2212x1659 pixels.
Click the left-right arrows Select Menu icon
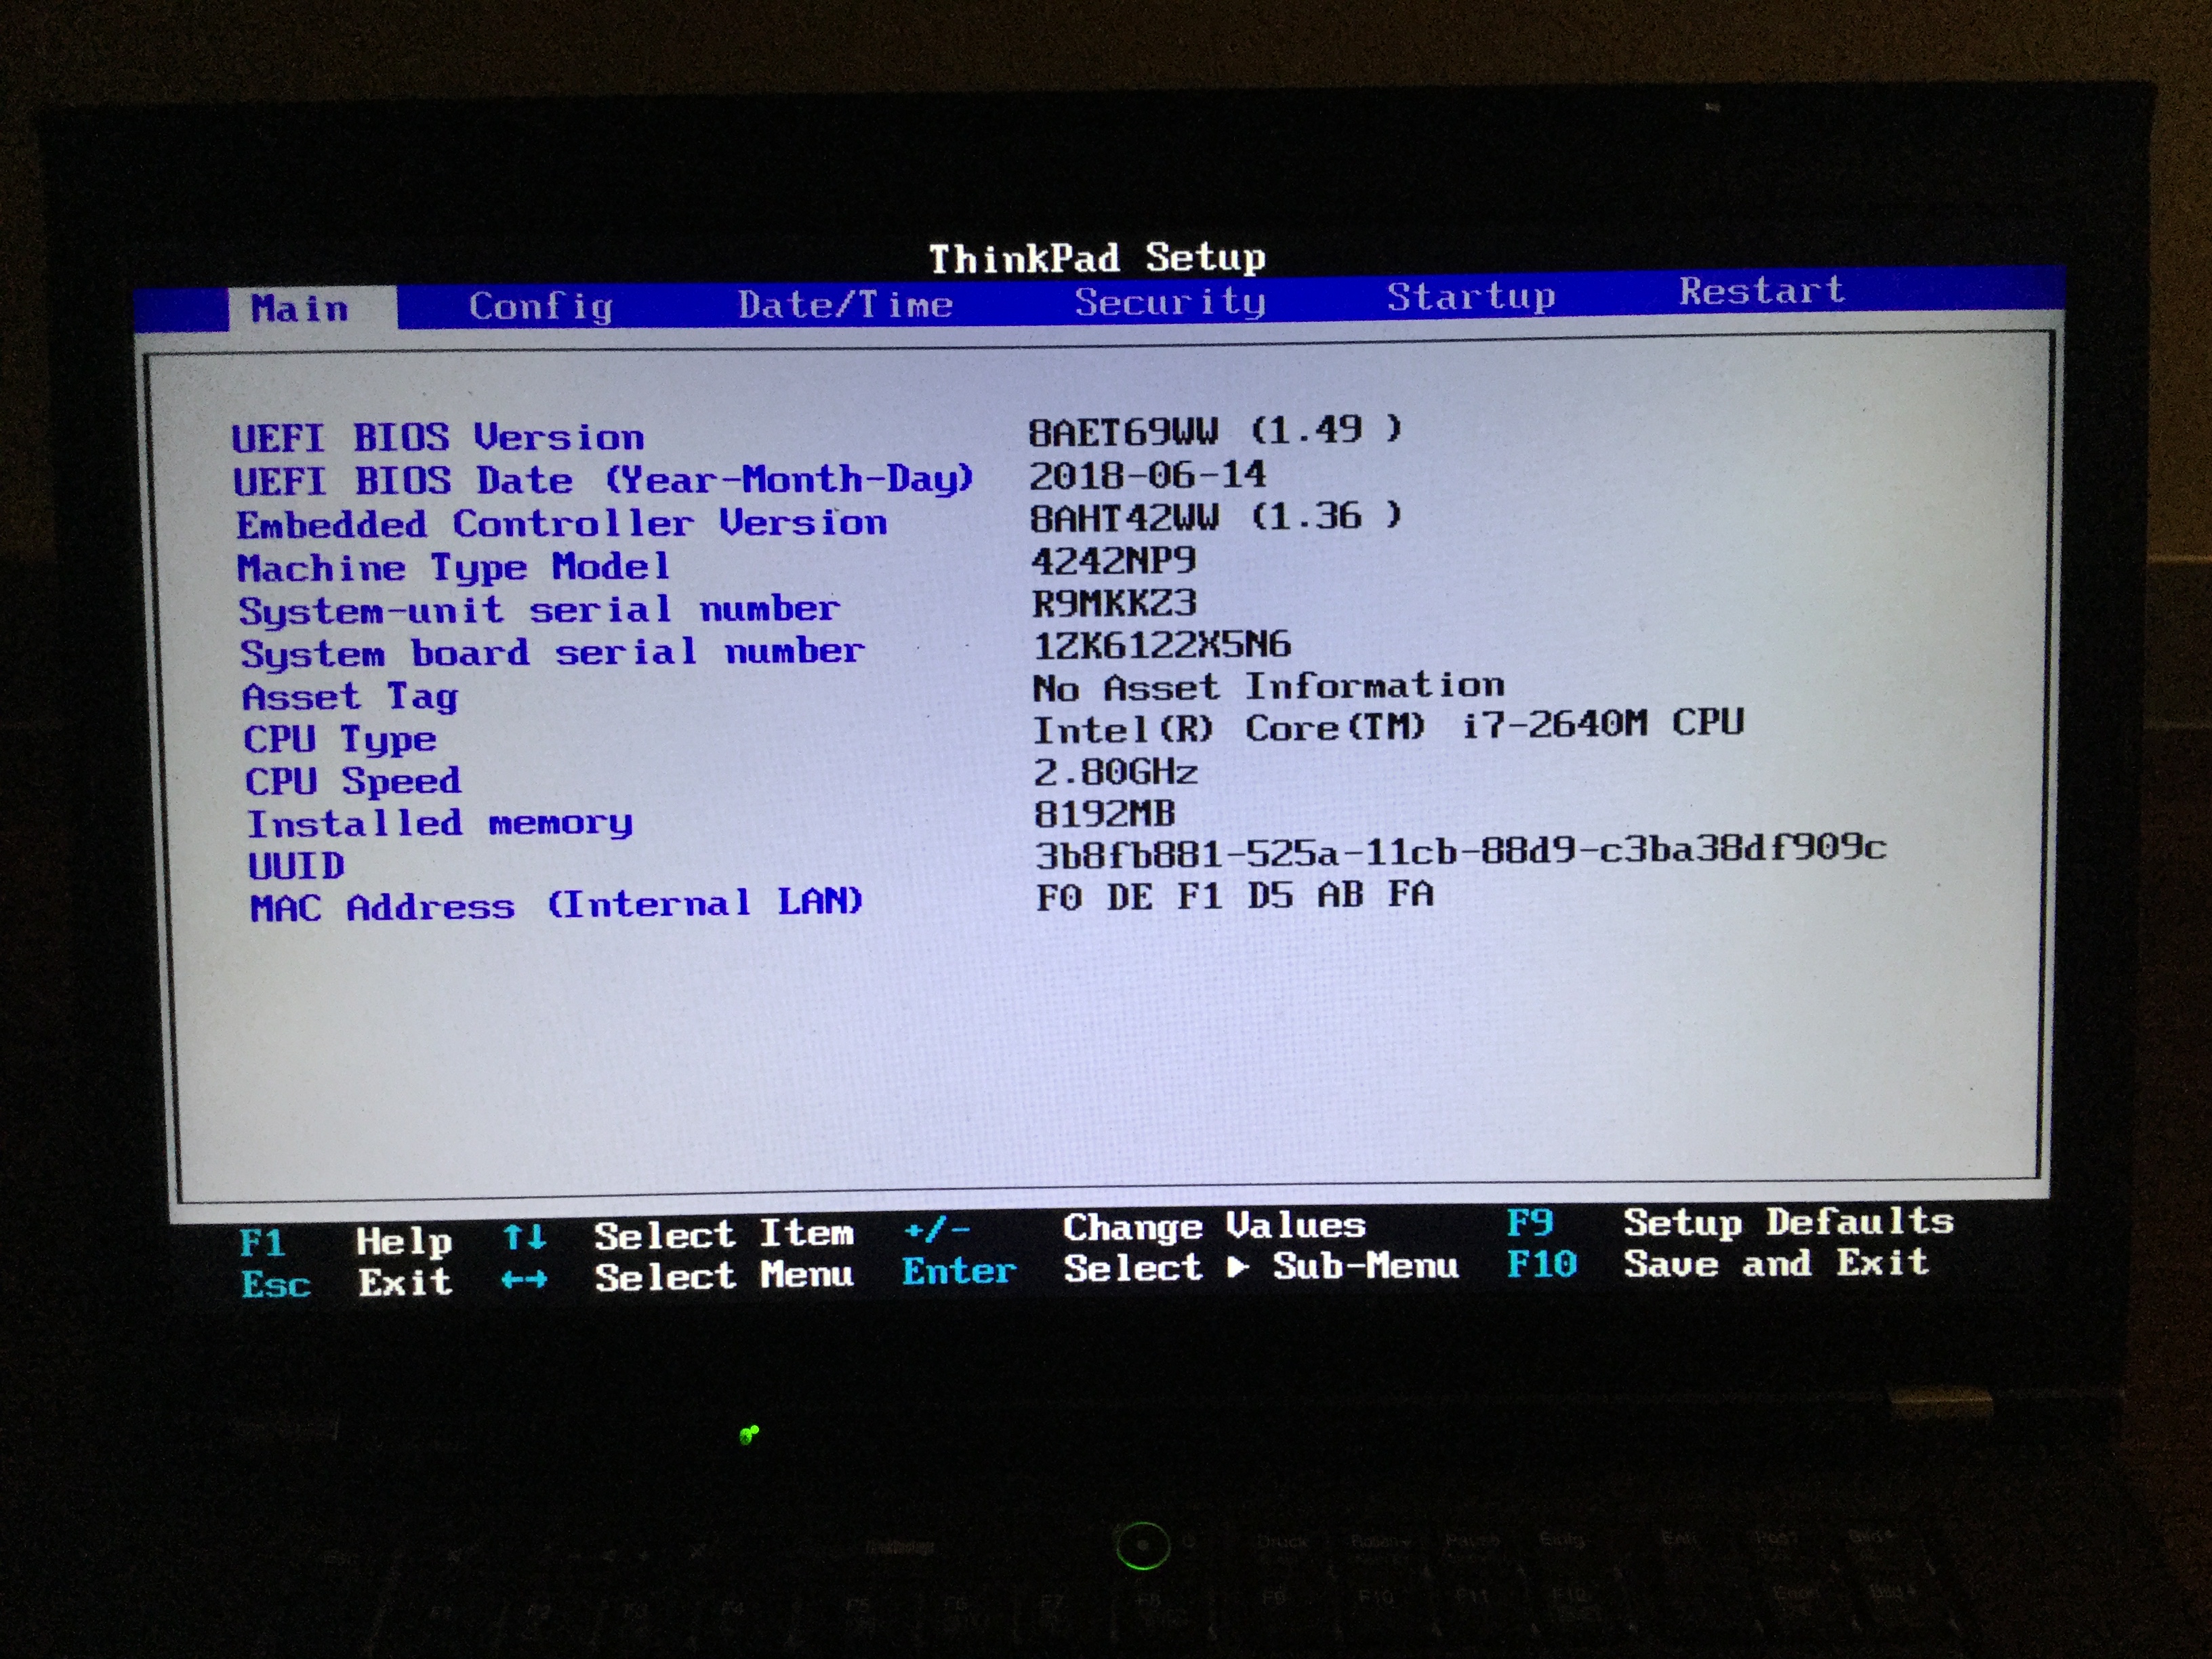pos(524,1279)
